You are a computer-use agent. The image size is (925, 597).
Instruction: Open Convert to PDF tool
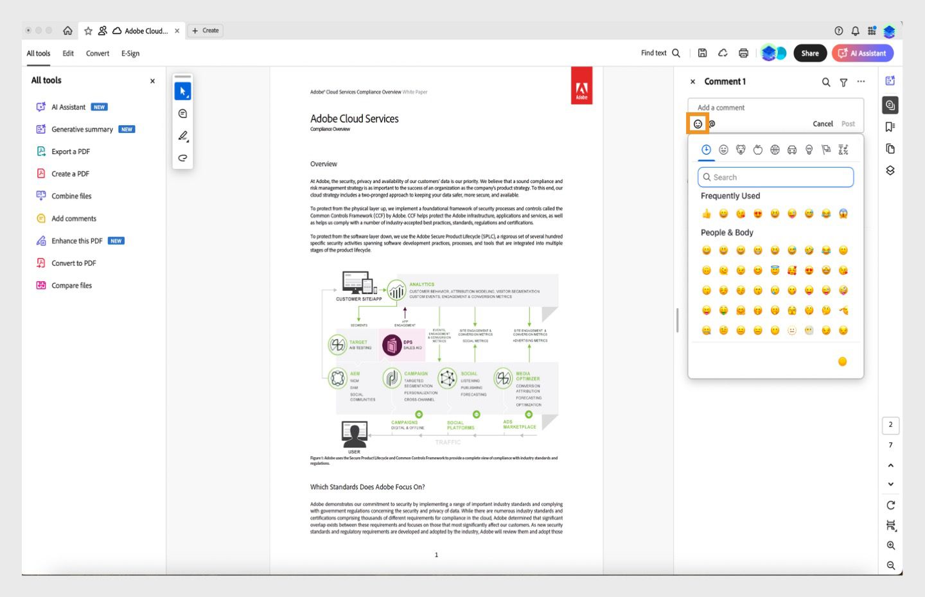(x=66, y=263)
